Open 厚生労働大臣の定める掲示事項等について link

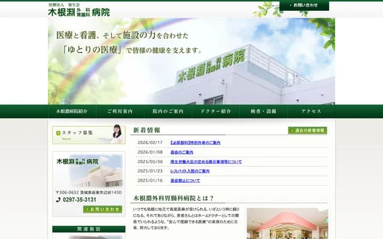point(206,162)
